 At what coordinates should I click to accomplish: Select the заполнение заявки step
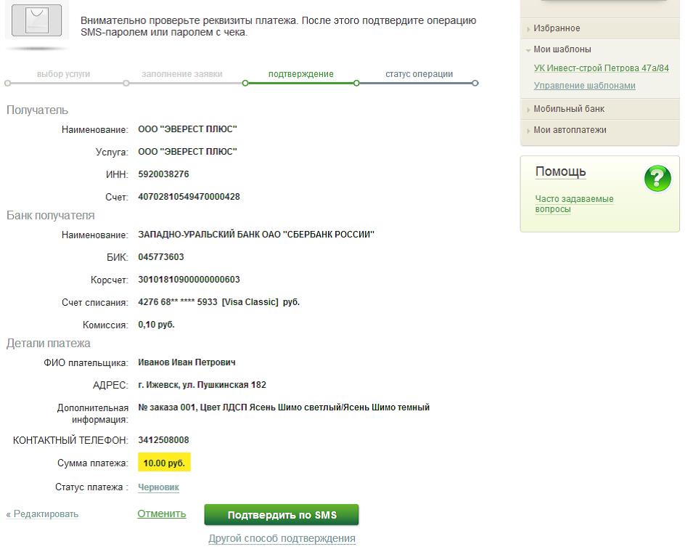(x=181, y=74)
